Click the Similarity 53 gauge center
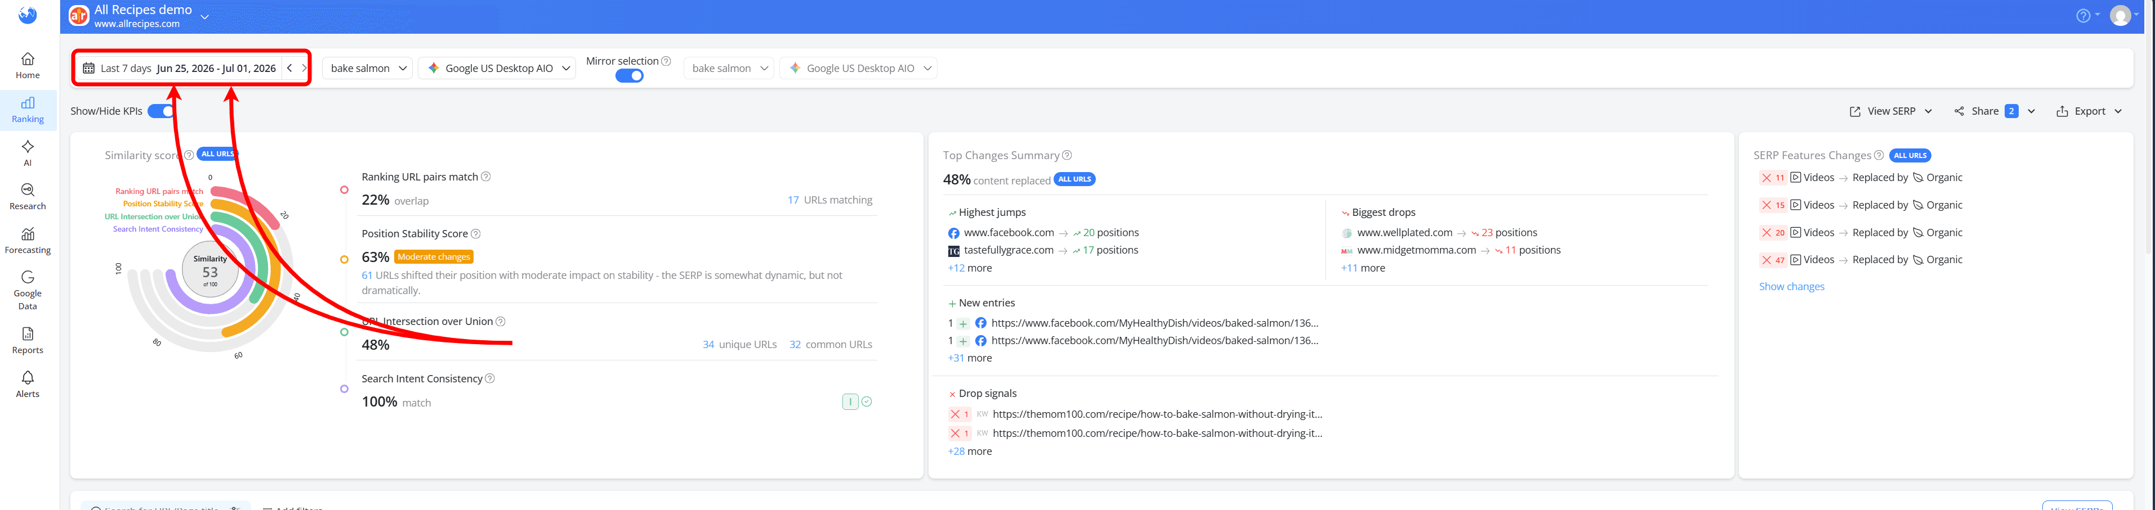 [210, 271]
